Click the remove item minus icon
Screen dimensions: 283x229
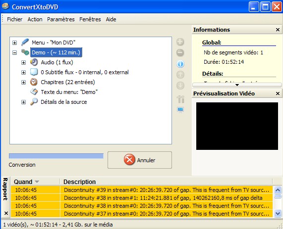(180, 52)
